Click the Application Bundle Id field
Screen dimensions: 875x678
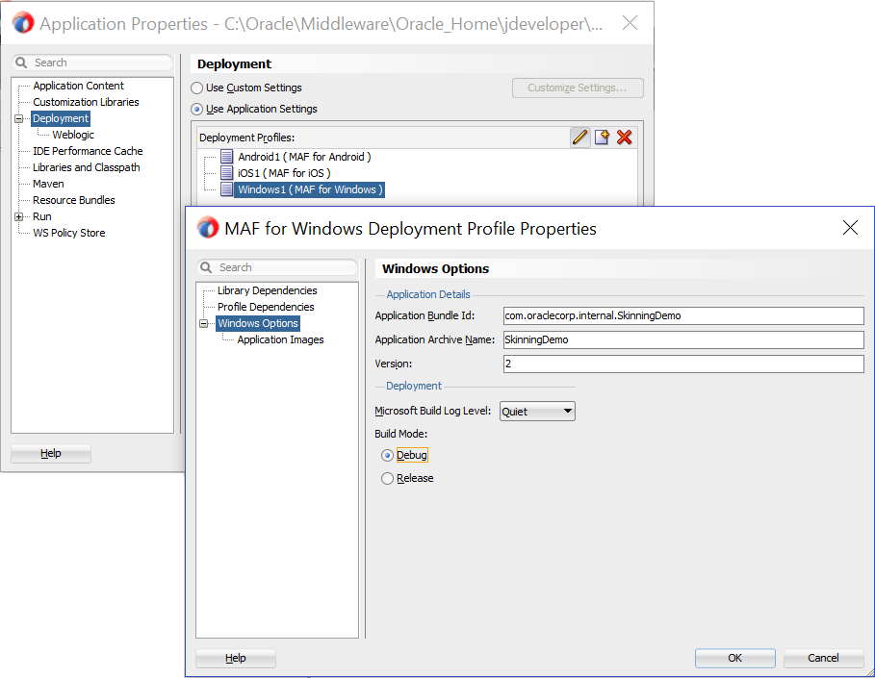(683, 315)
